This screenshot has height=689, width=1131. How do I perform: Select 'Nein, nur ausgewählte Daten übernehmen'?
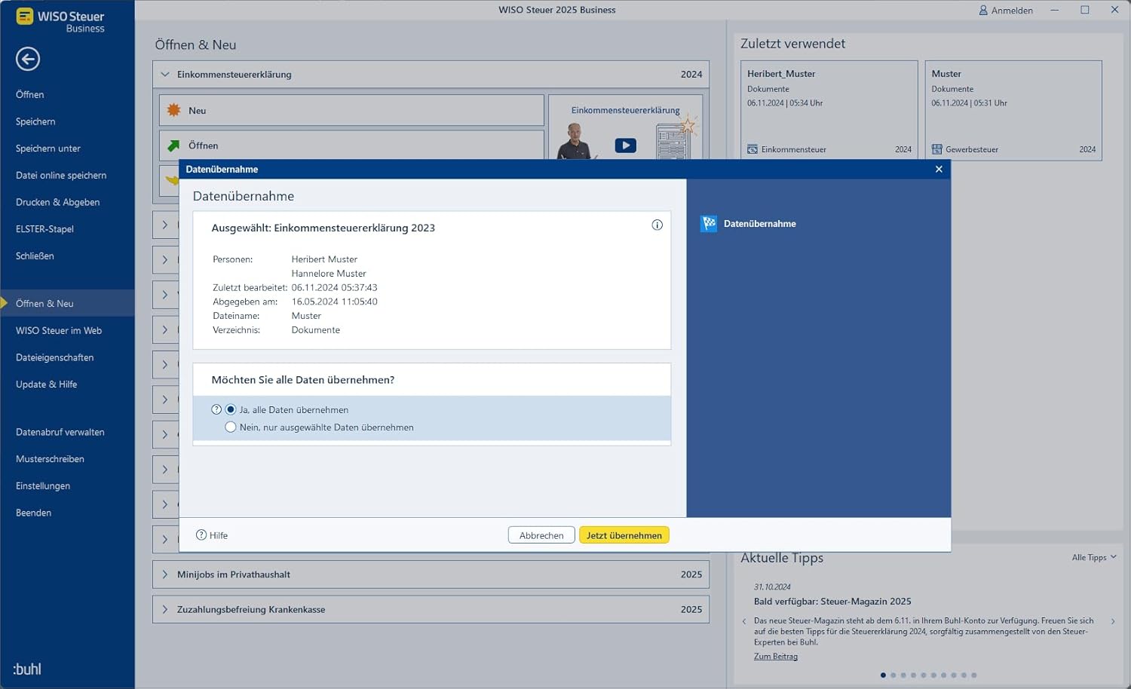point(231,427)
